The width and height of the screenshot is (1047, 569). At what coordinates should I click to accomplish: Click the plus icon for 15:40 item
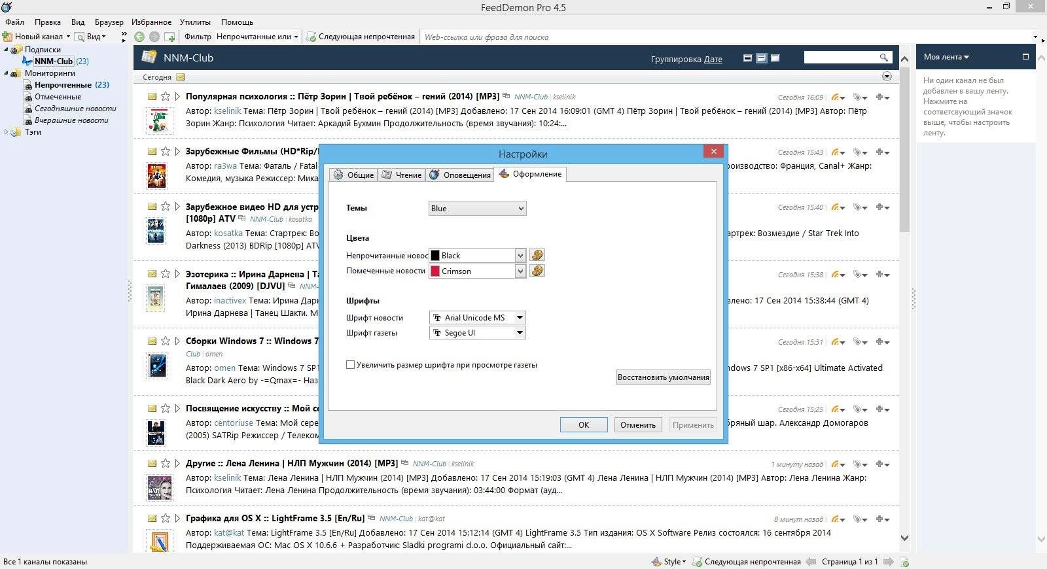pyautogui.click(x=882, y=207)
